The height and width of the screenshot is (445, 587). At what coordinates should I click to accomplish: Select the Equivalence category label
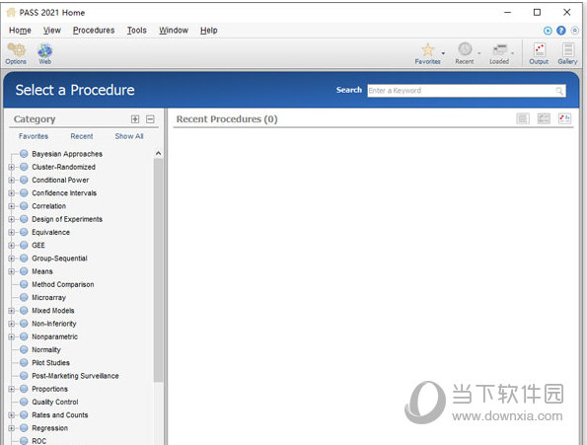coord(50,233)
